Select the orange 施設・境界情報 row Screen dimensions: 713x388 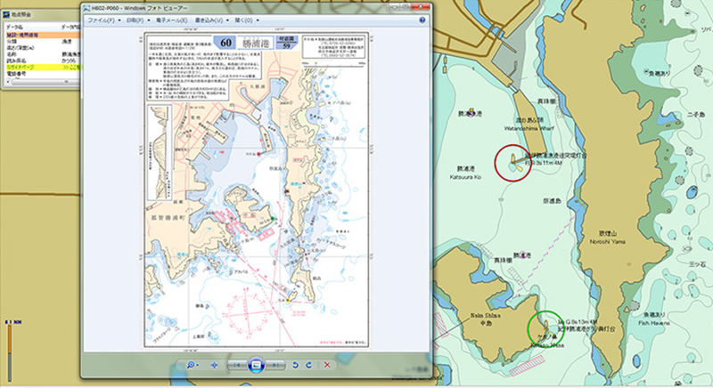tap(37, 34)
